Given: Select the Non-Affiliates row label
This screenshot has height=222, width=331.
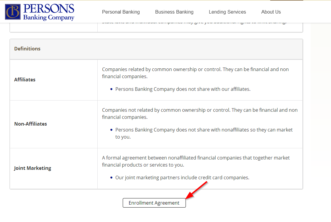Looking at the screenshot, I should (30, 124).
